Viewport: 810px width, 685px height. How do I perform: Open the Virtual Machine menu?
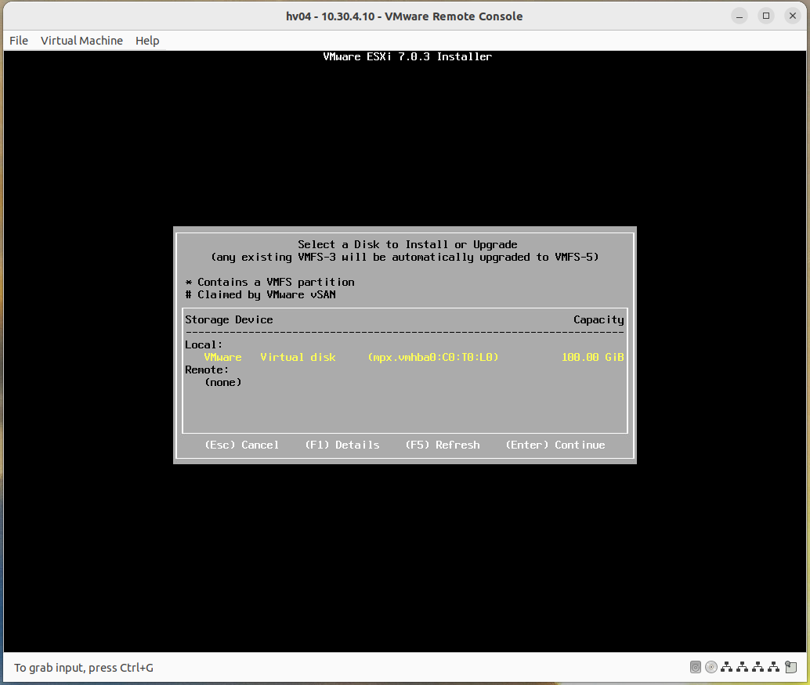pos(81,41)
